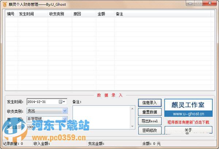Sort by 编号 column header
Image resolution: width=219 pixels, height=149 pixels.
tap(11, 14)
